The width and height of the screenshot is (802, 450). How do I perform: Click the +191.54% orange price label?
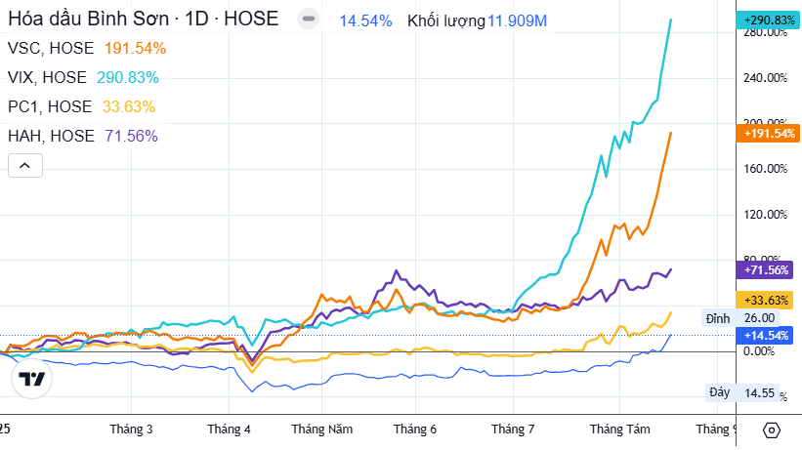768,134
